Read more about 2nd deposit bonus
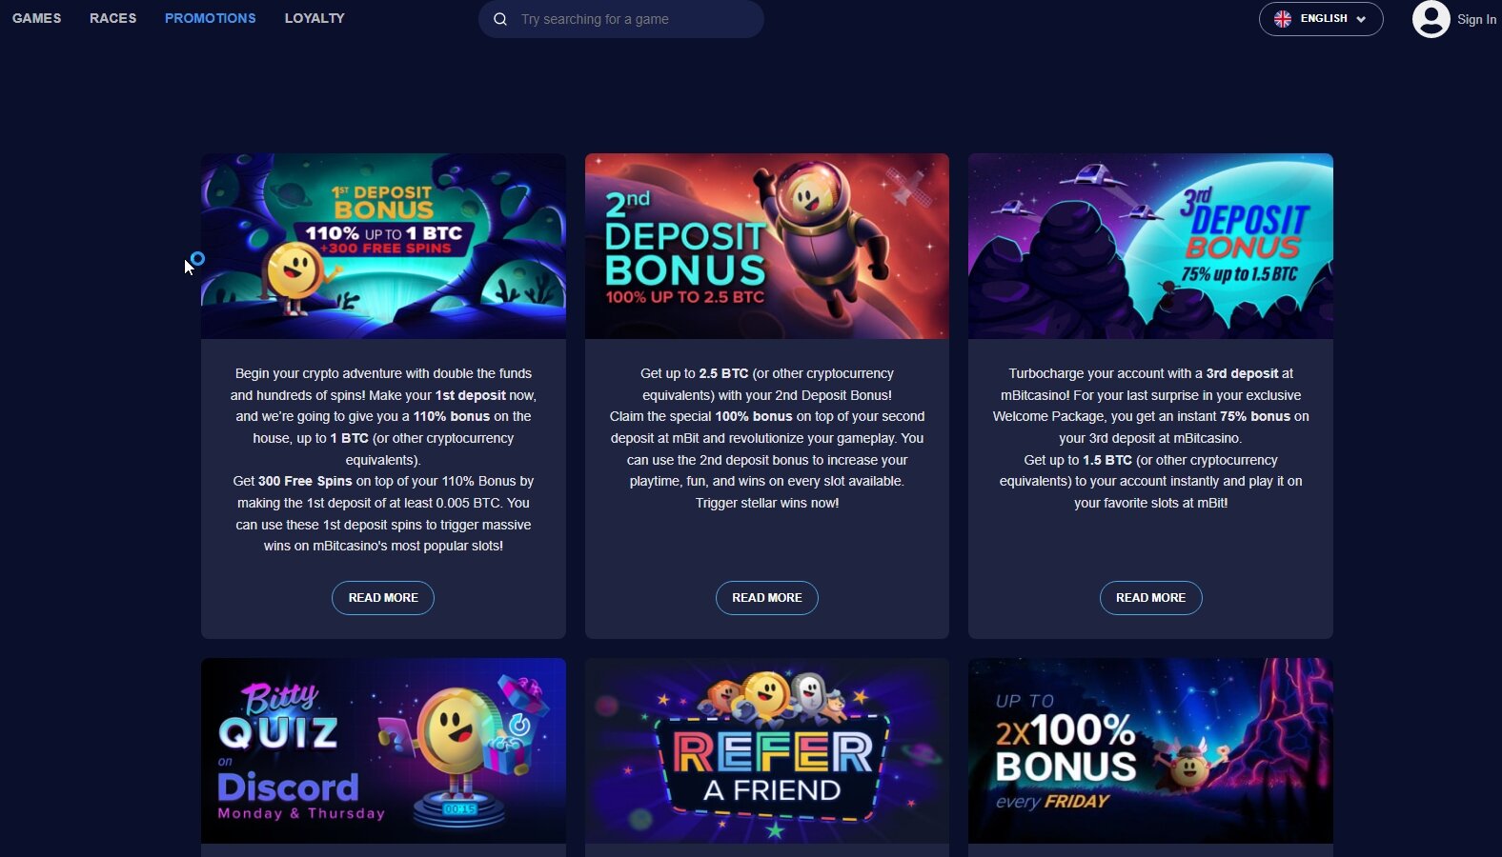1502x857 pixels. [x=767, y=598]
